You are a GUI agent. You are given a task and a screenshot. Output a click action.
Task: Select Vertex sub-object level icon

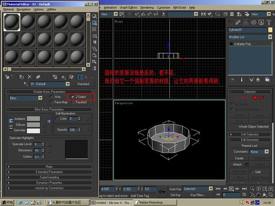236,98
